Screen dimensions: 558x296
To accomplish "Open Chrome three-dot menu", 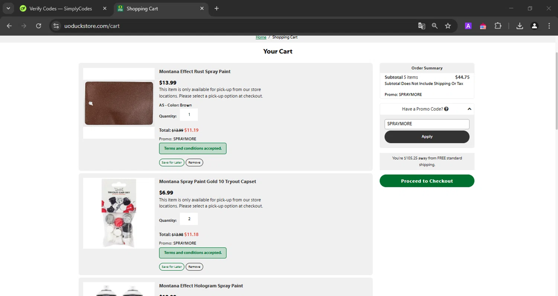I will 549,26.
